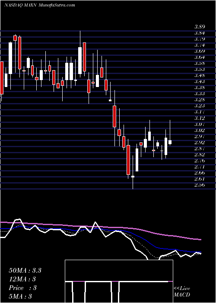
Task: Click the NASDAQ MAXN chart title
Action: pyautogui.click(x=39, y=5)
